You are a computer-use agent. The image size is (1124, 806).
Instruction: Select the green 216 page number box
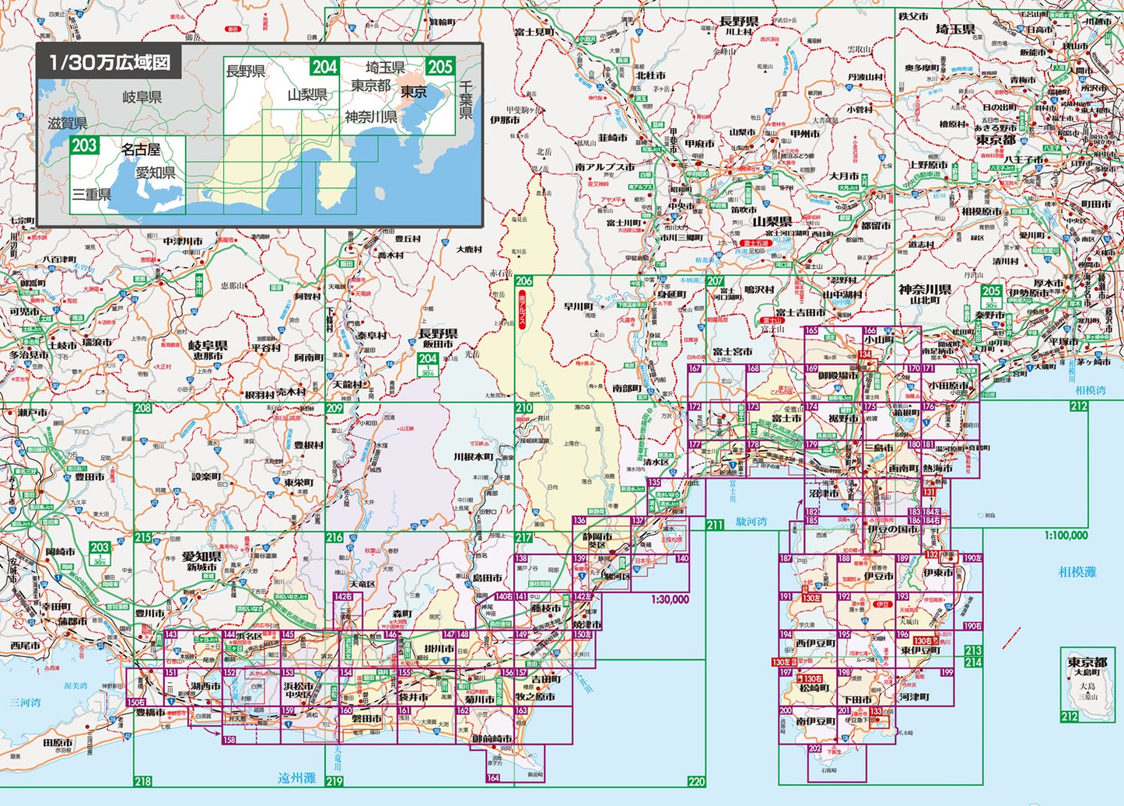334,537
